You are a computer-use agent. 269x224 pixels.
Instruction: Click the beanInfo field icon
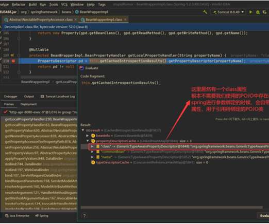coord(93,136)
